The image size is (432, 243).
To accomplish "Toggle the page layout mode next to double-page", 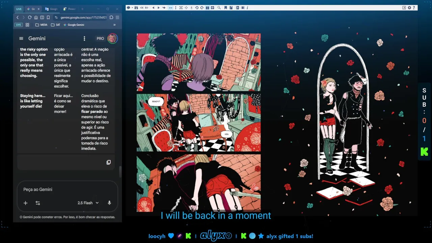I will click(213, 8).
